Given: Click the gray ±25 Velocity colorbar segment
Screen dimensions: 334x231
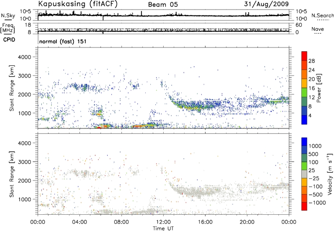Looking at the screenshot, I should pos(304,174).
